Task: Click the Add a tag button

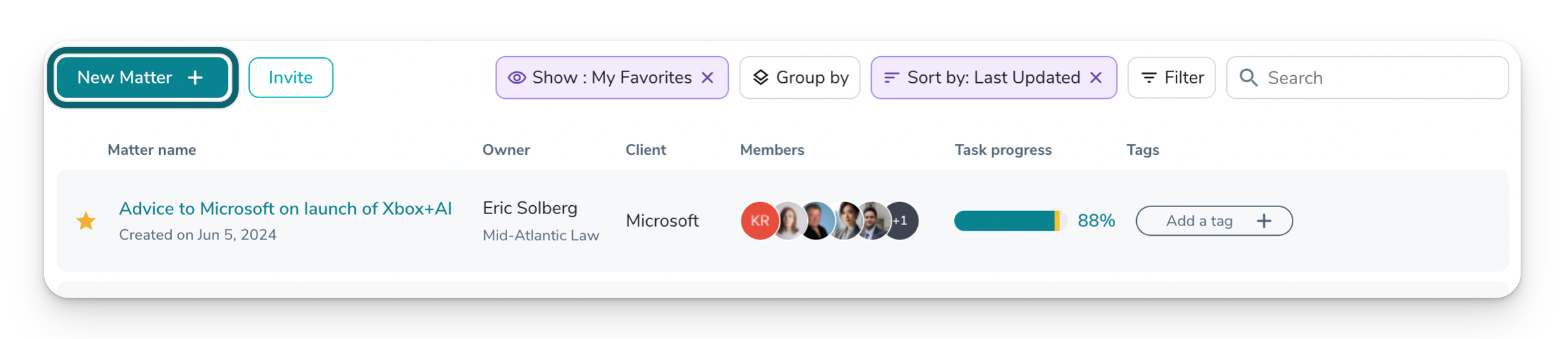Action: 1213,221
